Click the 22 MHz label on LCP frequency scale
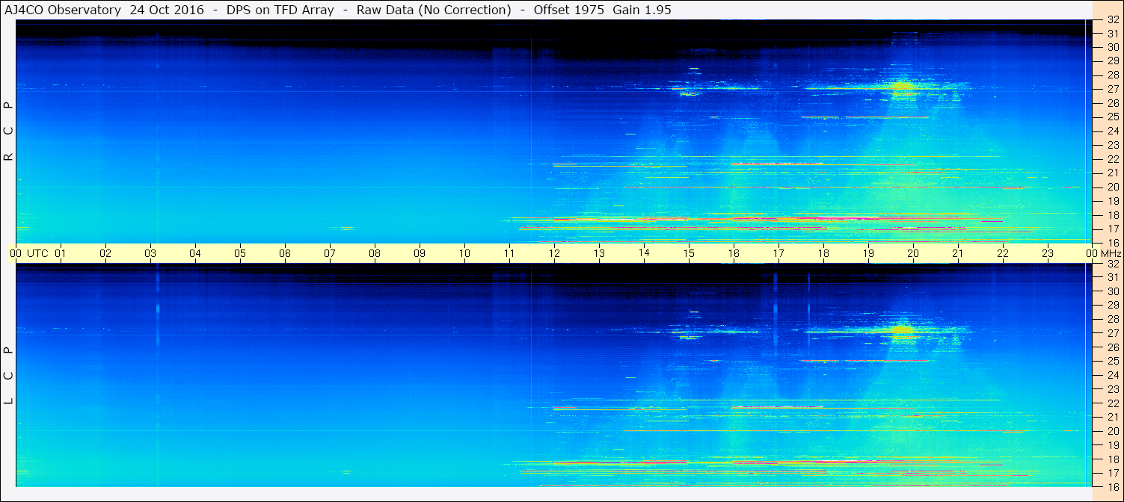1124x502 pixels. pyautogui.click(x=1113, y=403)
